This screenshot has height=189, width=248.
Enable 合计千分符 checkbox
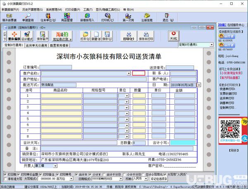[x=104, y=174]
